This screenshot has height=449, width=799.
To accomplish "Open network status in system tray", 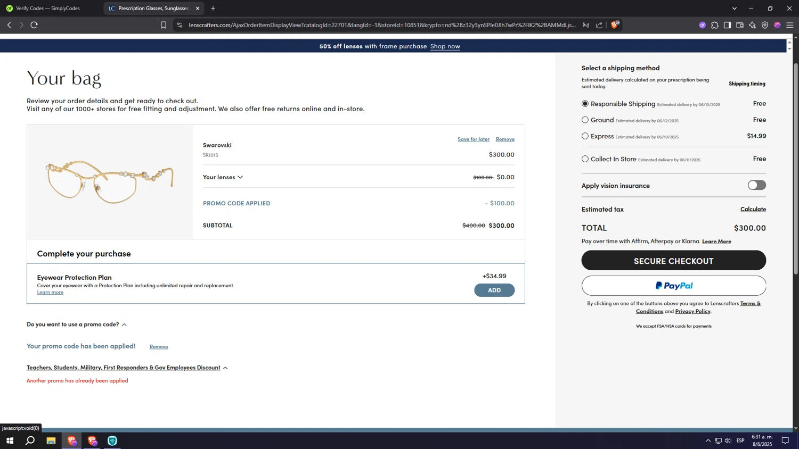I will coord(718,440).
